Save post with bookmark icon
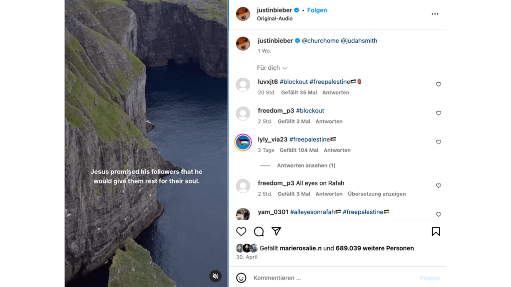Image resolution: width=511 pixels, height=287 pixels. click(x=436, y=231)
